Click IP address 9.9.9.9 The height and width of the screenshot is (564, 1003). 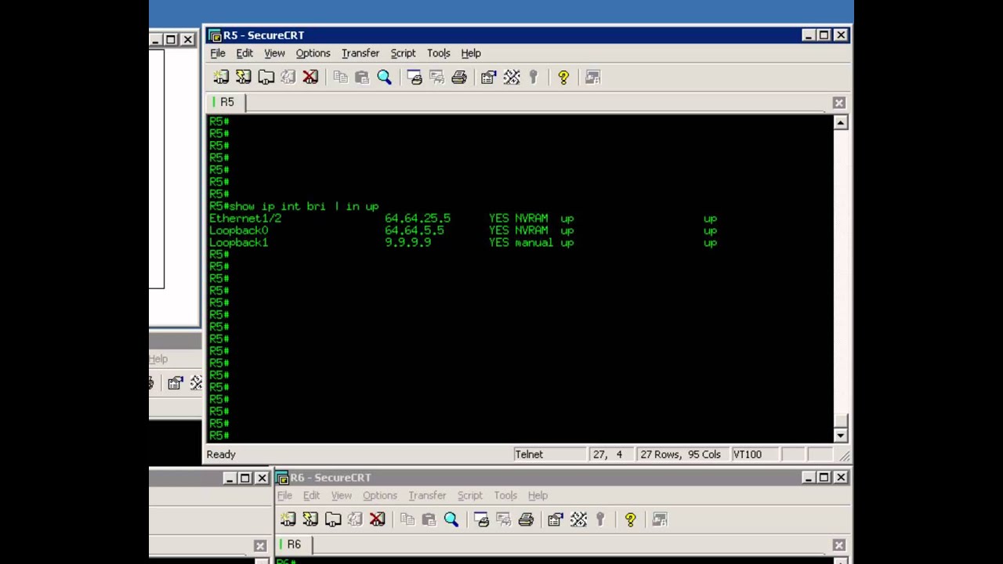407,243
